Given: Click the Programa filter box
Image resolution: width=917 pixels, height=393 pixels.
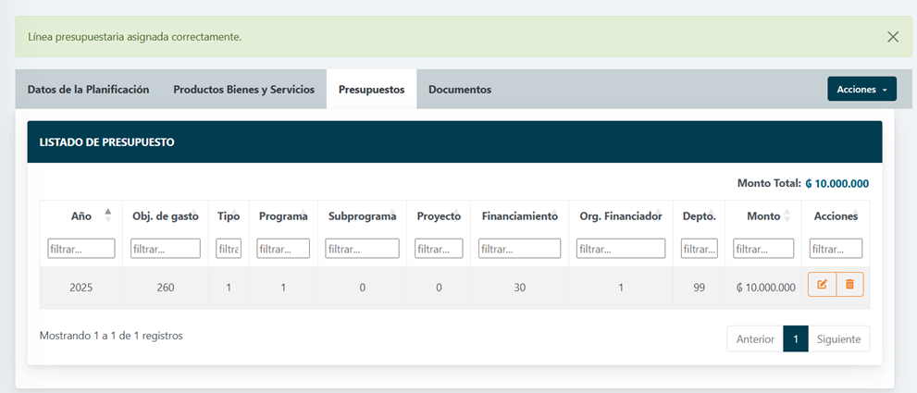Looking at the screenshot, I should coord(283,249).
